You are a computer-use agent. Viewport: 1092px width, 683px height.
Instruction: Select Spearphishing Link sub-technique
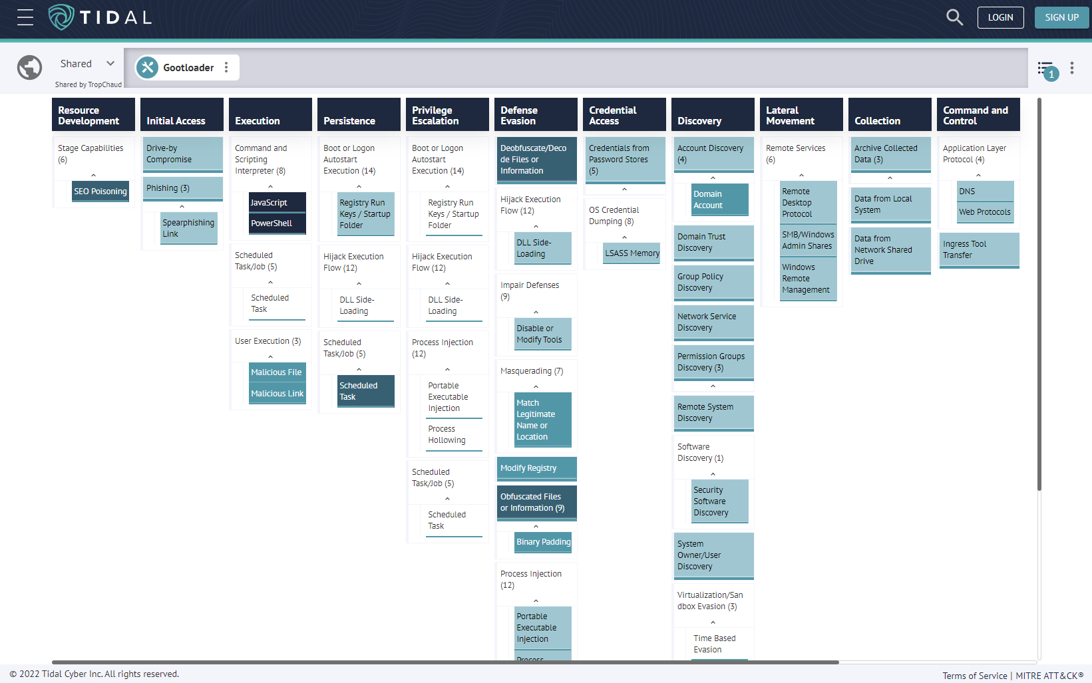click(189, 228)
